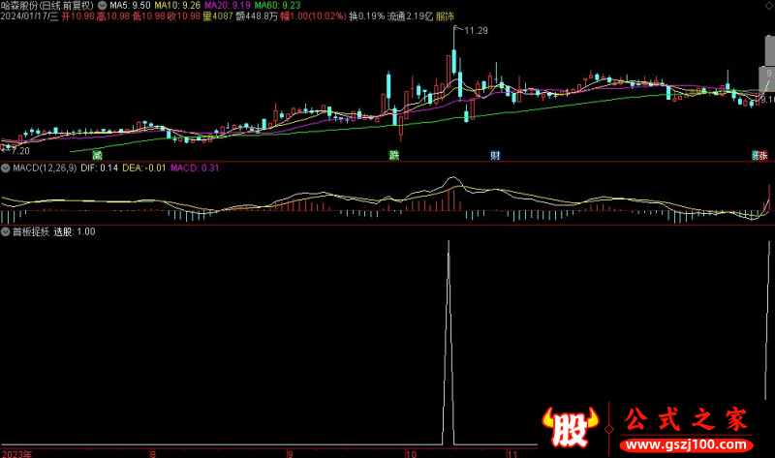
Task: Click the red 涨 event marker
Action: [x=762, y=155]
